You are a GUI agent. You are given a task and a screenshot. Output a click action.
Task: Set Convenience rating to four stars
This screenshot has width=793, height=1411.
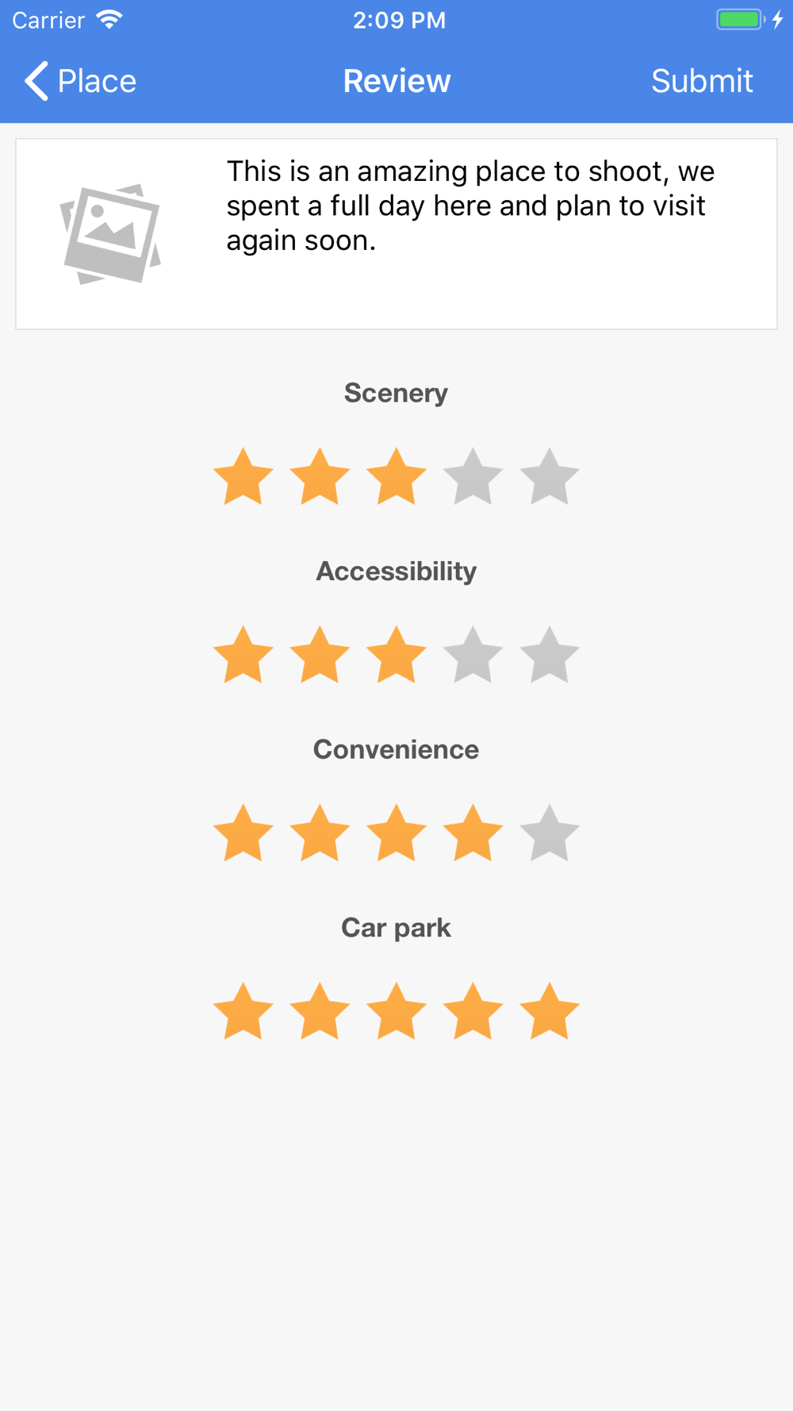point(473,833)
